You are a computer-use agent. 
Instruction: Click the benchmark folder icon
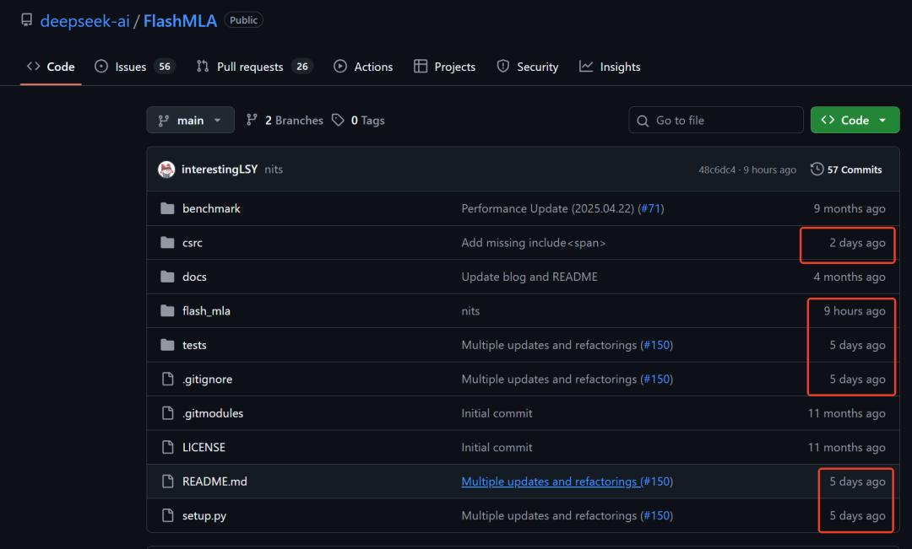pyautogui.click(x=167, y=208)
